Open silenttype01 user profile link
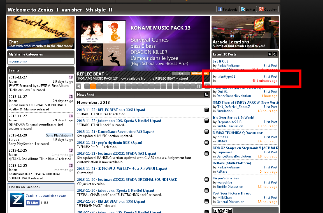The width and height of the screenshot is (323, 213). [x=226, y=77]
